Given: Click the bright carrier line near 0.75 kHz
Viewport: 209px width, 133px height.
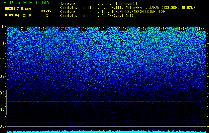Looking at the screenshot, I should [106, 101].
